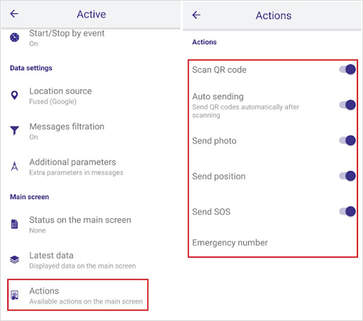Go back from the Active screen
The width and height of the screenshot is (363, 321).
[x=14, y=13]
